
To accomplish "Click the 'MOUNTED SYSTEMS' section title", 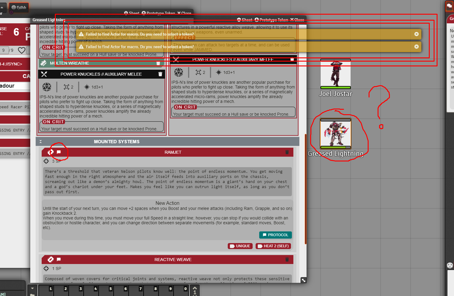I will [117, 142].
